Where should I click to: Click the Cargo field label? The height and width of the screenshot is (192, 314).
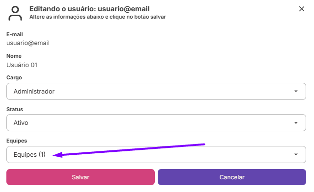[x=14, y=77]
